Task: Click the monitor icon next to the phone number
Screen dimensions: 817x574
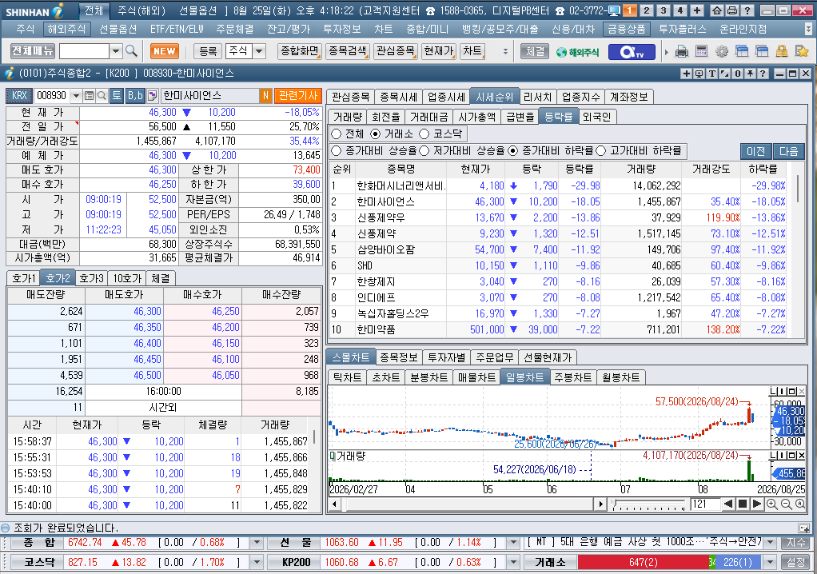Action: [614, 10]
